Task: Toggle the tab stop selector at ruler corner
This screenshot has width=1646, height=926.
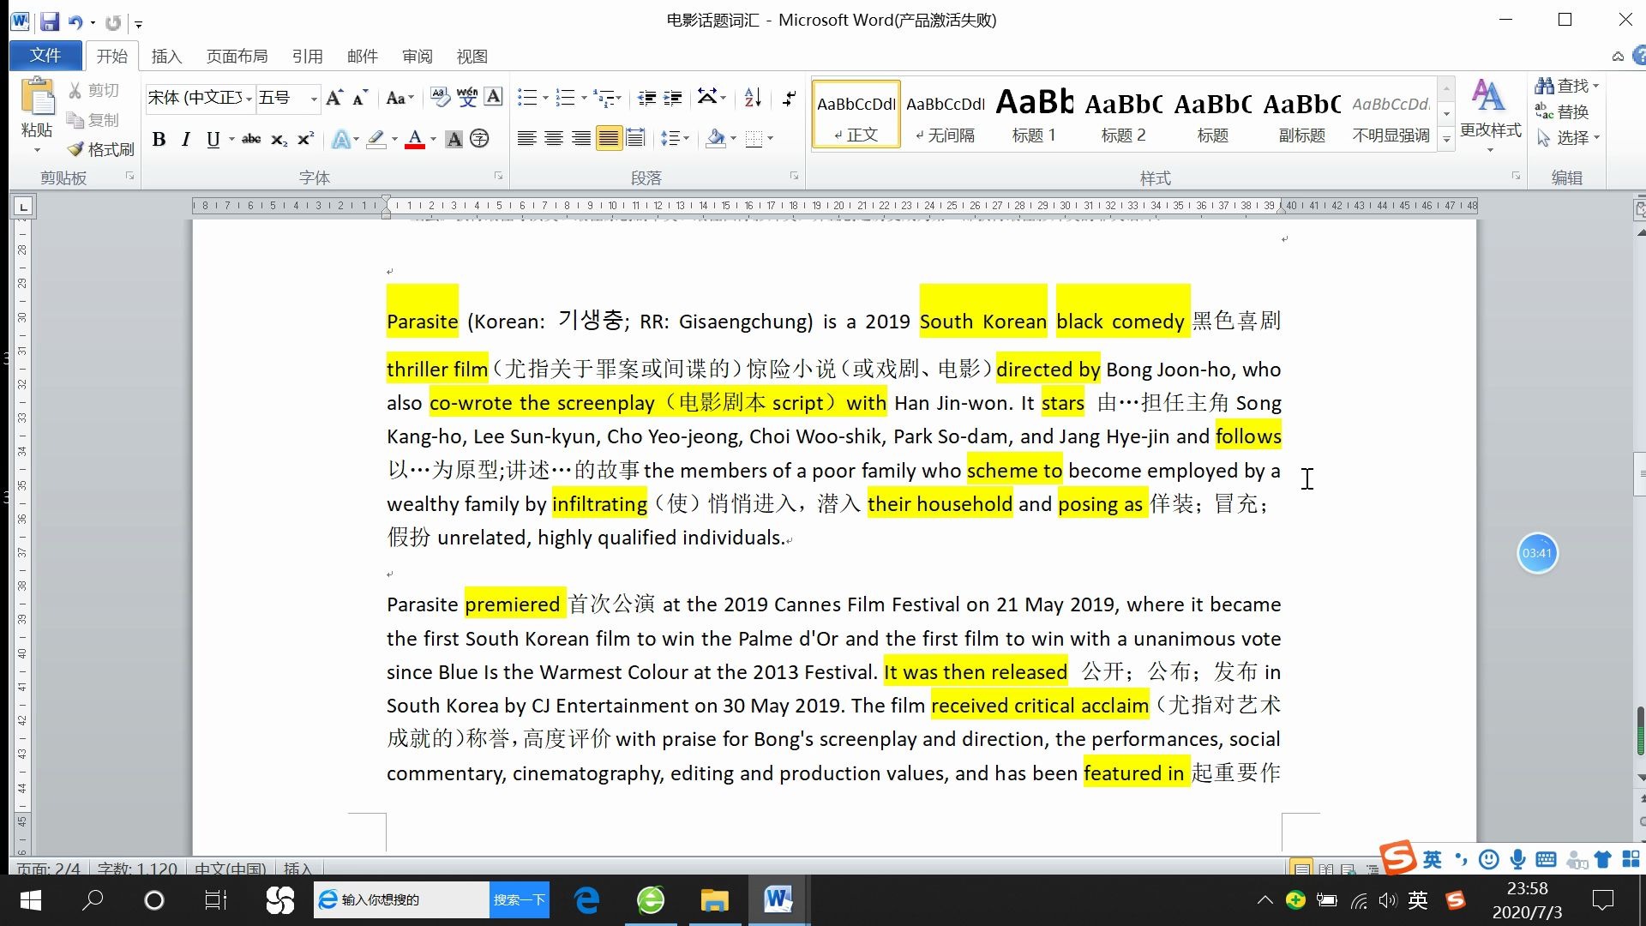Action: [23, 207]
